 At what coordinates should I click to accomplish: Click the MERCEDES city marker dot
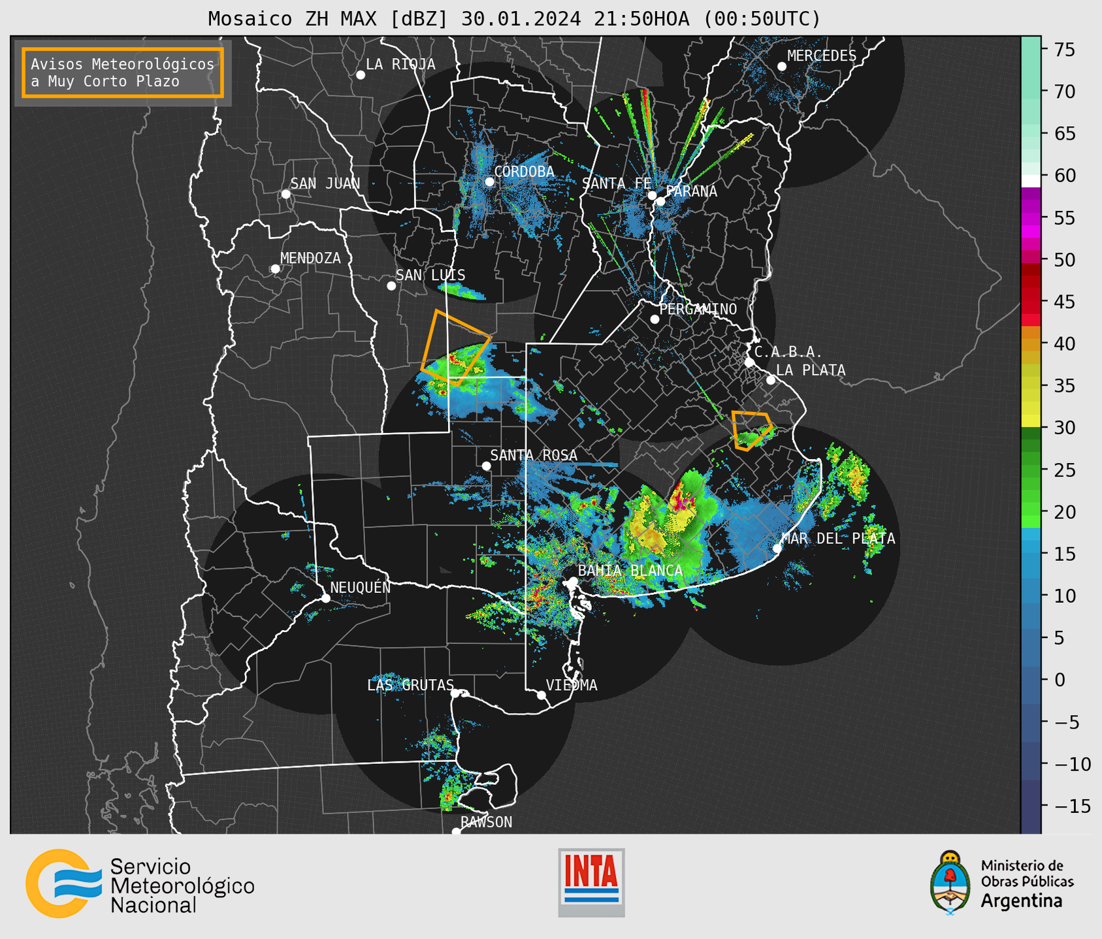782,67
